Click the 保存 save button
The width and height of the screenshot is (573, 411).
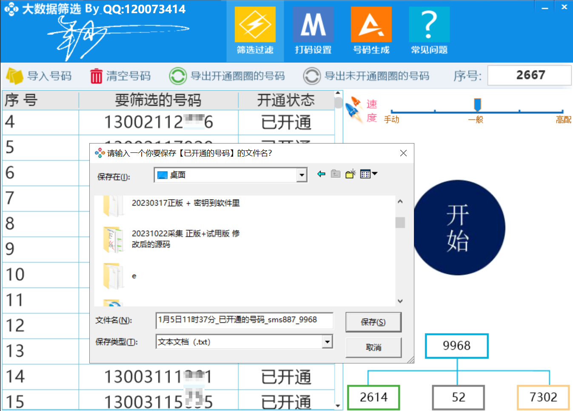point(373,322)
